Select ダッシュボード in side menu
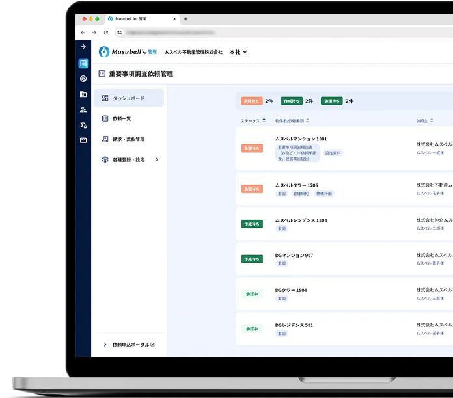 (x=129, y=98)
